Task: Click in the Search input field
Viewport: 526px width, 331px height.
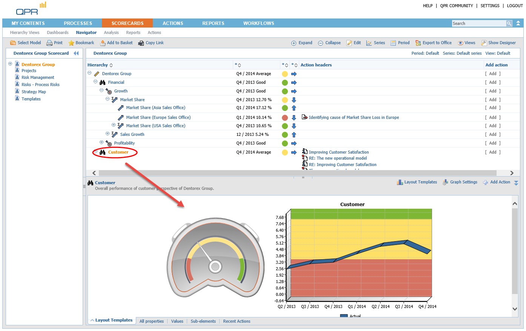Action: (478, 23)
